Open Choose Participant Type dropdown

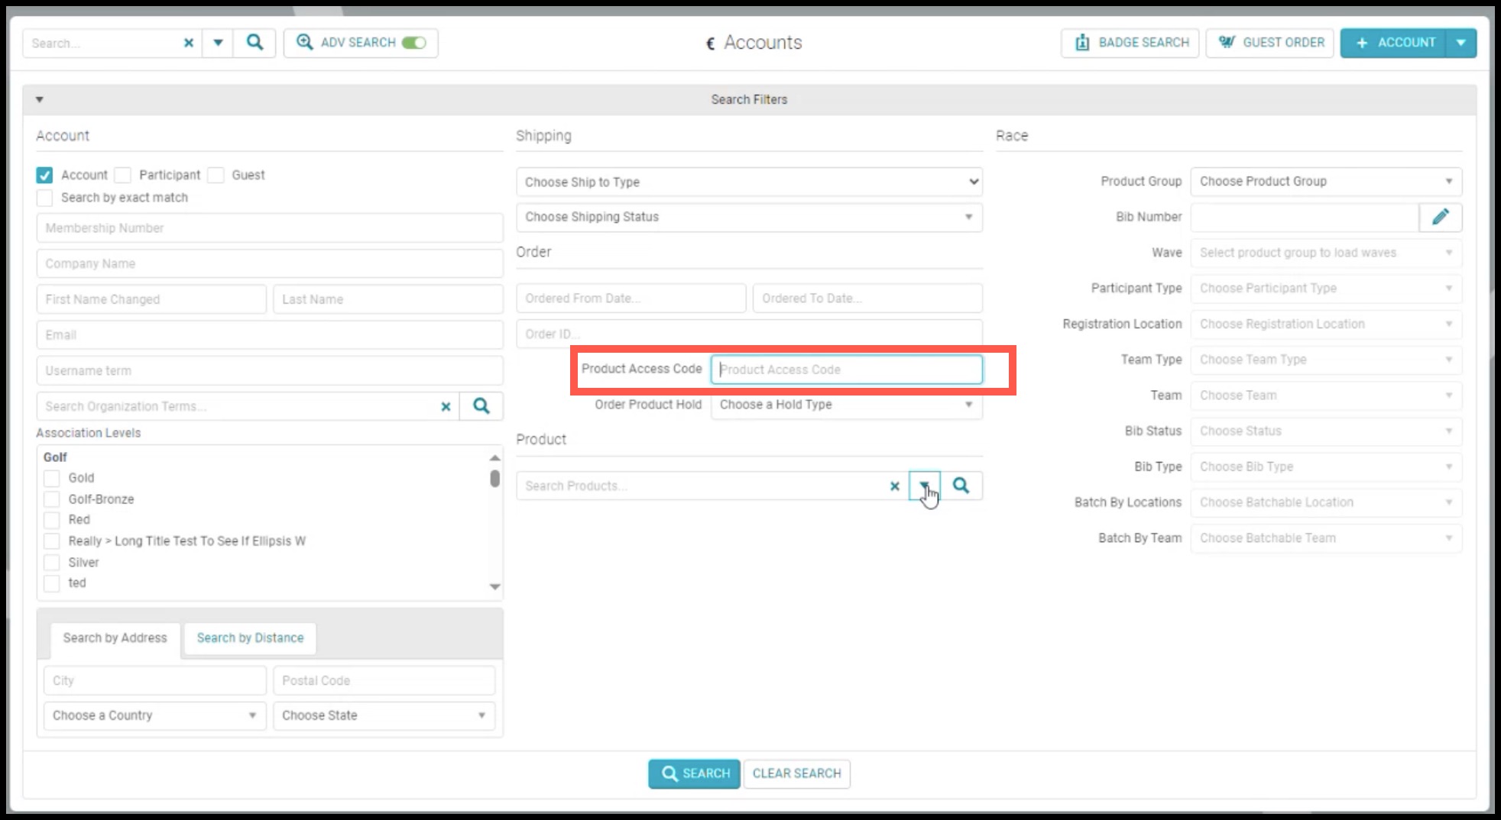1326,289
